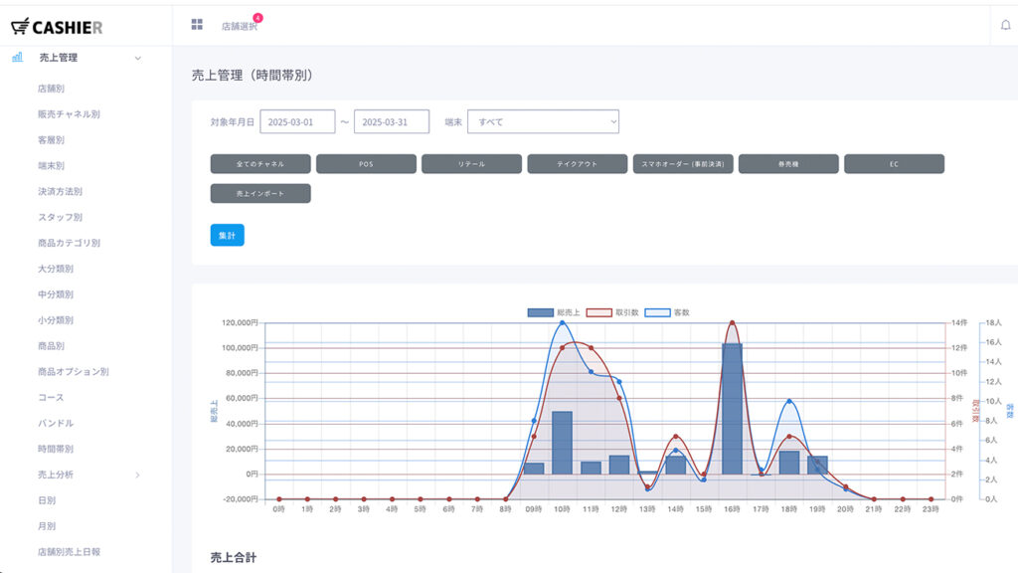Click the CASHIER logo
Image resolution: width=1018 pixels, height=573 pixels.
point(57,27)
